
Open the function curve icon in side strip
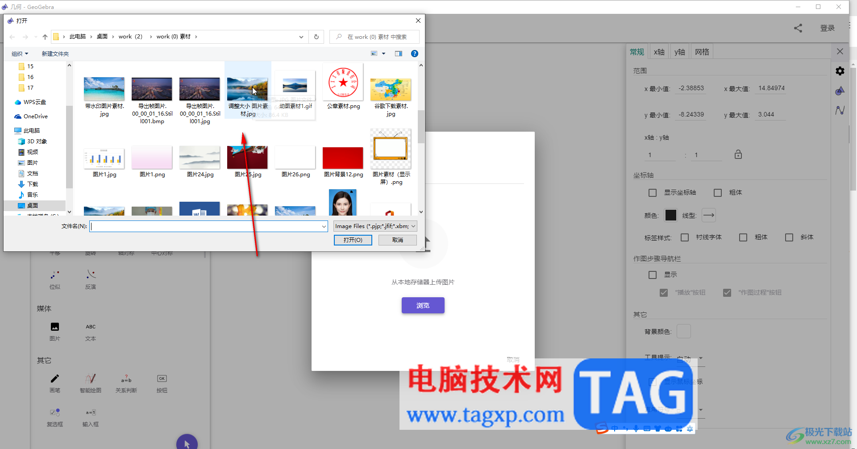[840, 110]
